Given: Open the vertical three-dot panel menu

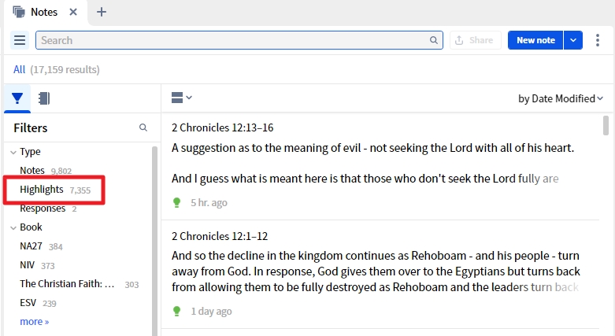Looking at the screenshot, I should pyautogui.click(x=598, y=40).
